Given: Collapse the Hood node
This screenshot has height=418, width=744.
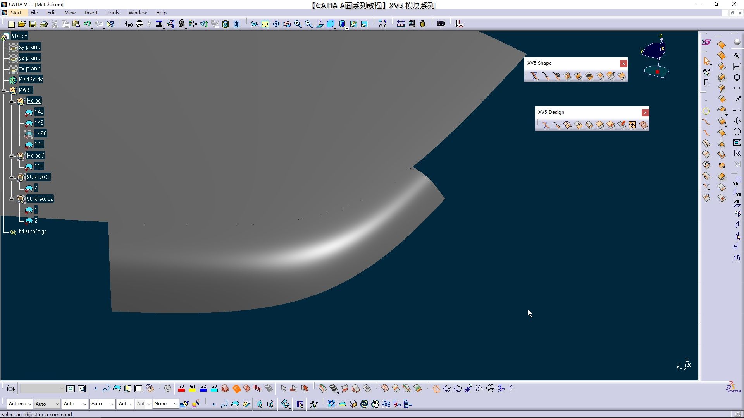Looking at the screenshot, I should pos(12,101).
